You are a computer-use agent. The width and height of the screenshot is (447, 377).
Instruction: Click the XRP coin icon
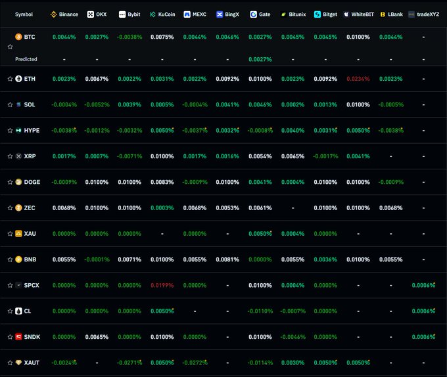click(x=18, y=156)
